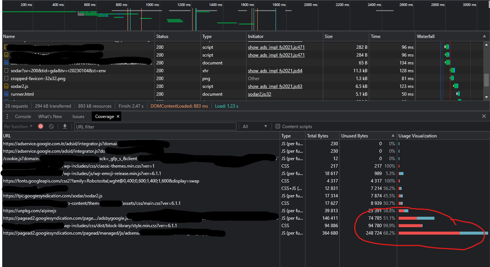Click the 364 680 total bytes value

(330, 233)
